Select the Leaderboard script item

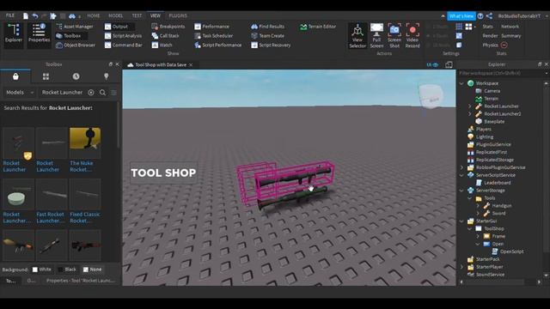click(x=493, y=183)
